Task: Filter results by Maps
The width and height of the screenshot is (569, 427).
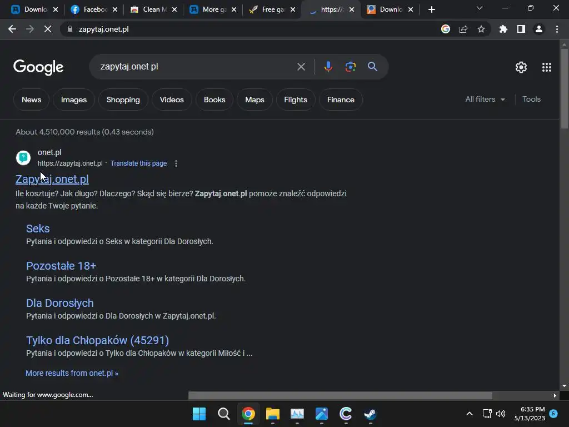Action: (x=254, y=100)
